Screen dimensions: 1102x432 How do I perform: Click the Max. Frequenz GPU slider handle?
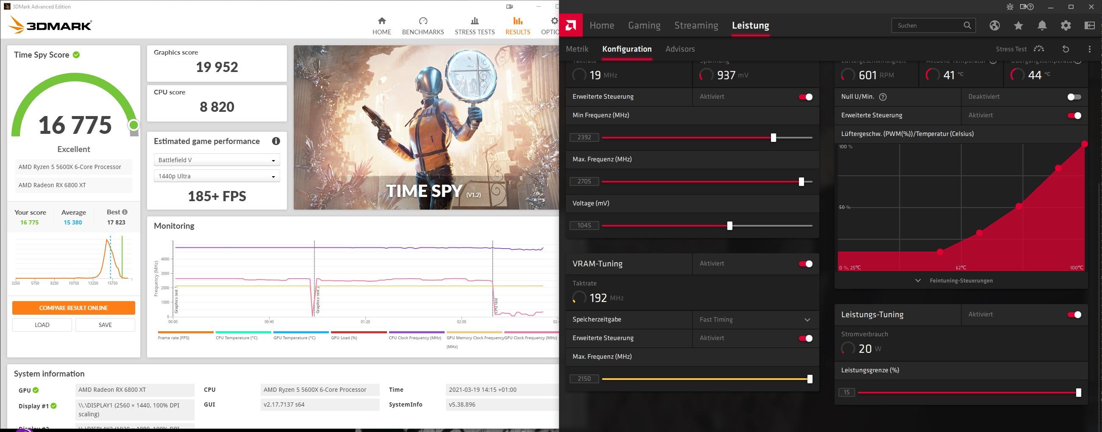coord(801,182)
